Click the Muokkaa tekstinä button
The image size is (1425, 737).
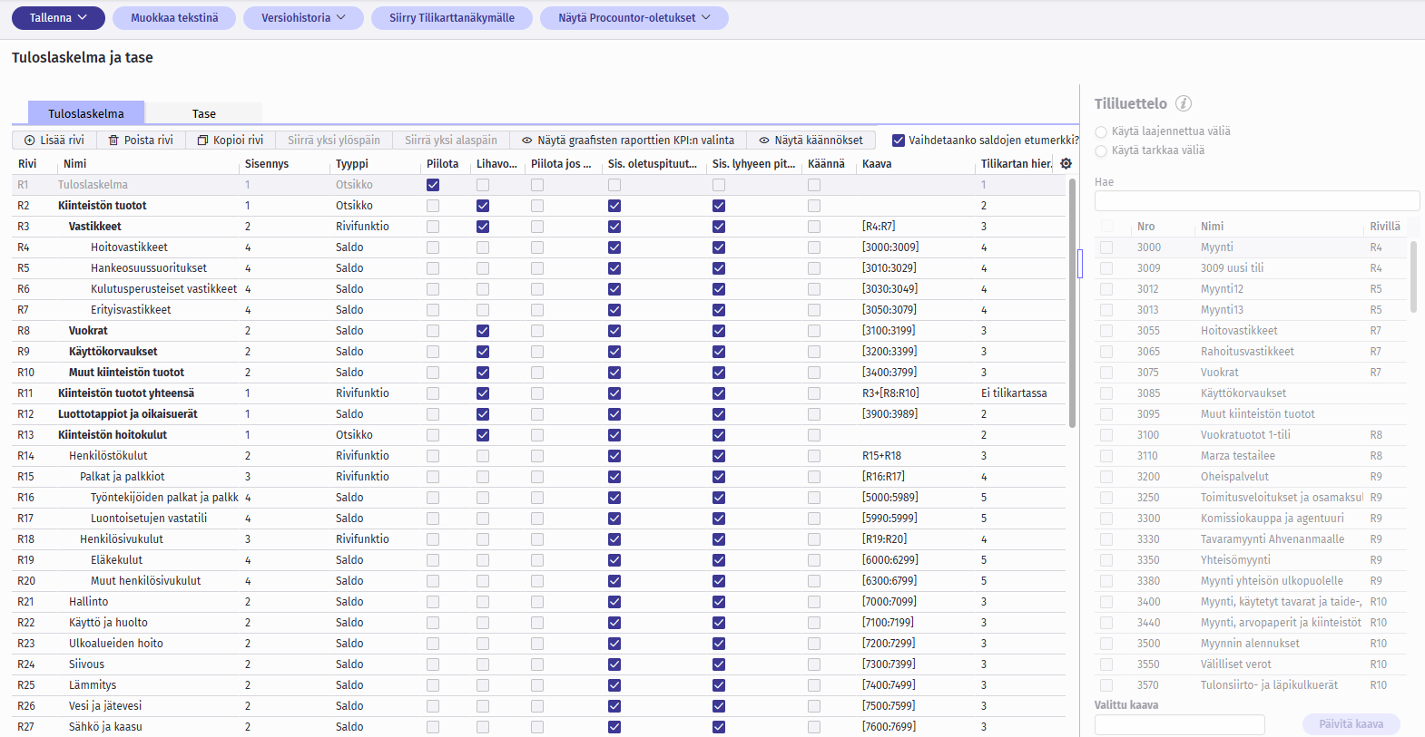tap(174, 18)
